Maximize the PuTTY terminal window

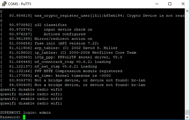point(170,4)
